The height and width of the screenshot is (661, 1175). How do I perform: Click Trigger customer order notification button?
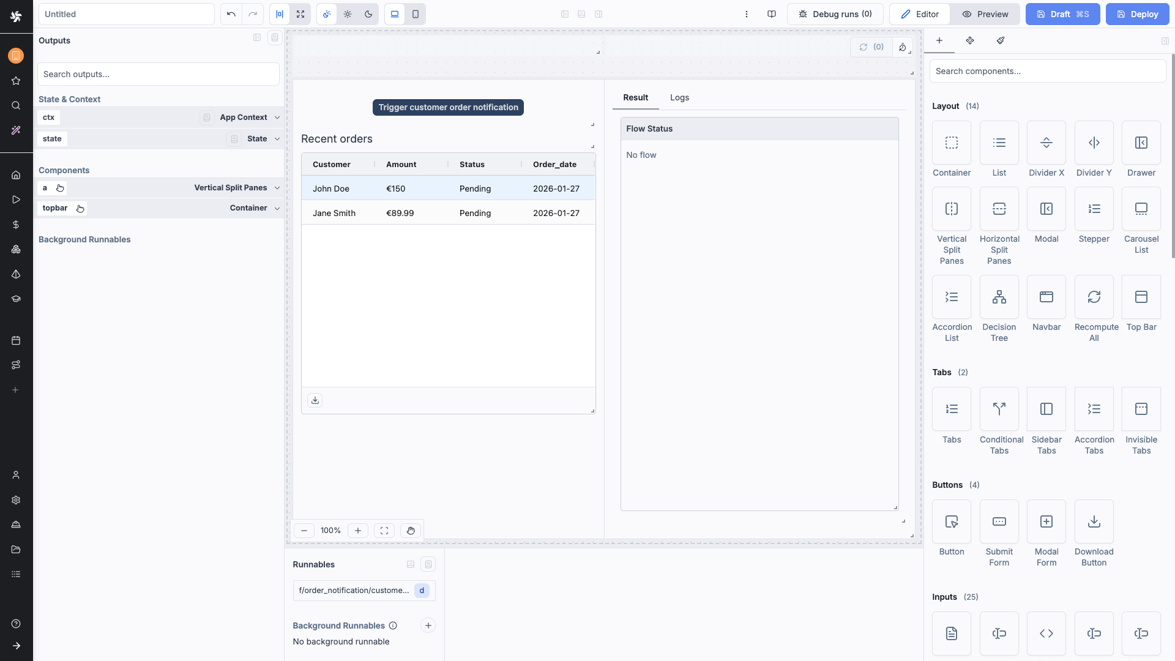click(x=448, y=107)
